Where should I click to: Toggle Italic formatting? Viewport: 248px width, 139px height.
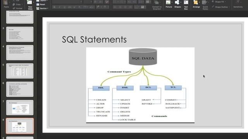point(59,7)
